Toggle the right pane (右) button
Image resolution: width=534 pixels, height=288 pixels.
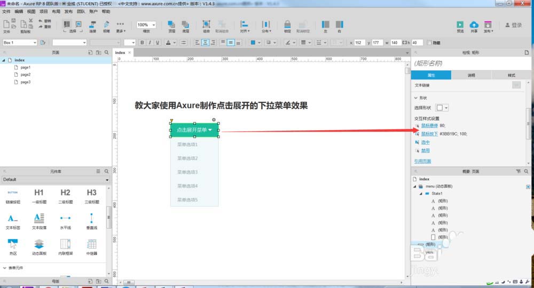click(x=340, y=26)
